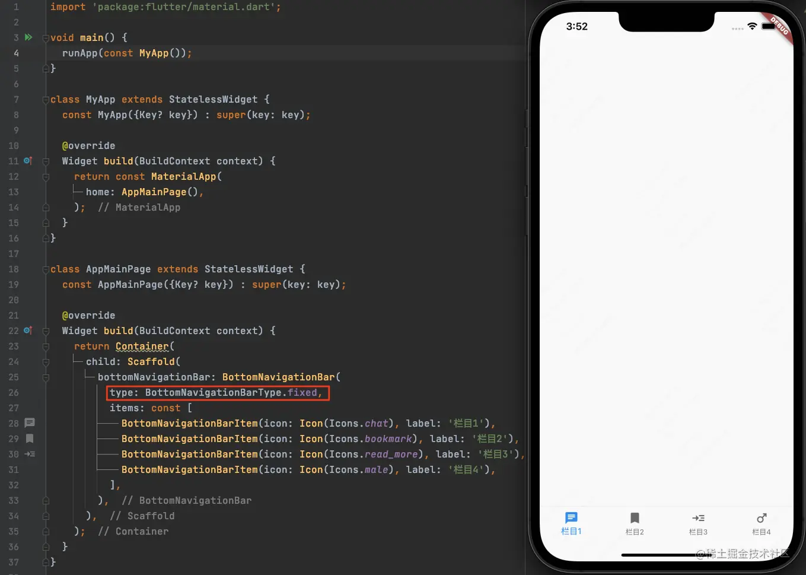Screen dimensions: 806x575
Task: Click 'BottomNavigationBar(' on line 25
Action: click(281, 377)
